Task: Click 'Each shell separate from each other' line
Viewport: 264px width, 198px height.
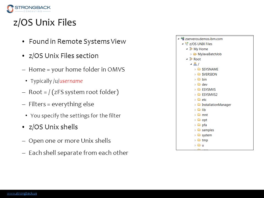Action: [78, 153]
